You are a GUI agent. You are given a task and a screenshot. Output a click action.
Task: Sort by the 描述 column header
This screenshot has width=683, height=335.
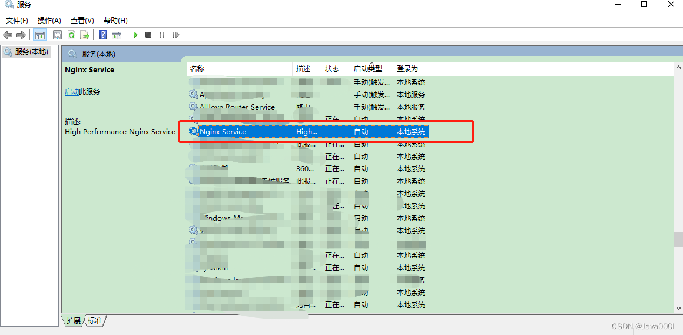tap(307, 69)
